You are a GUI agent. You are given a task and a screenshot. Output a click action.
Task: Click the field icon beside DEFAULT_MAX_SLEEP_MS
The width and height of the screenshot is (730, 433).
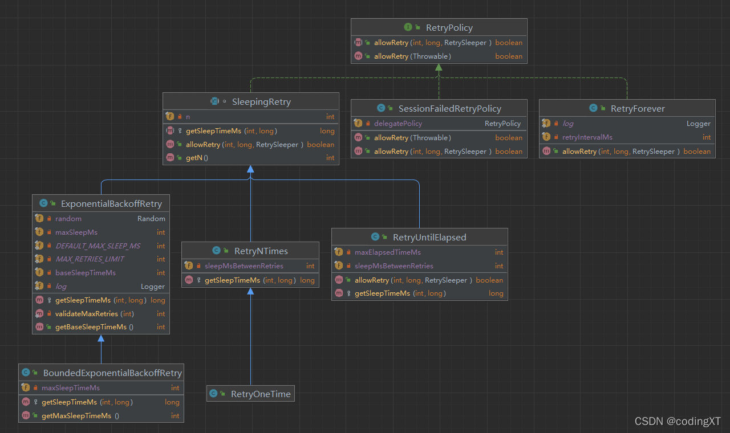(x=39, y=246)
